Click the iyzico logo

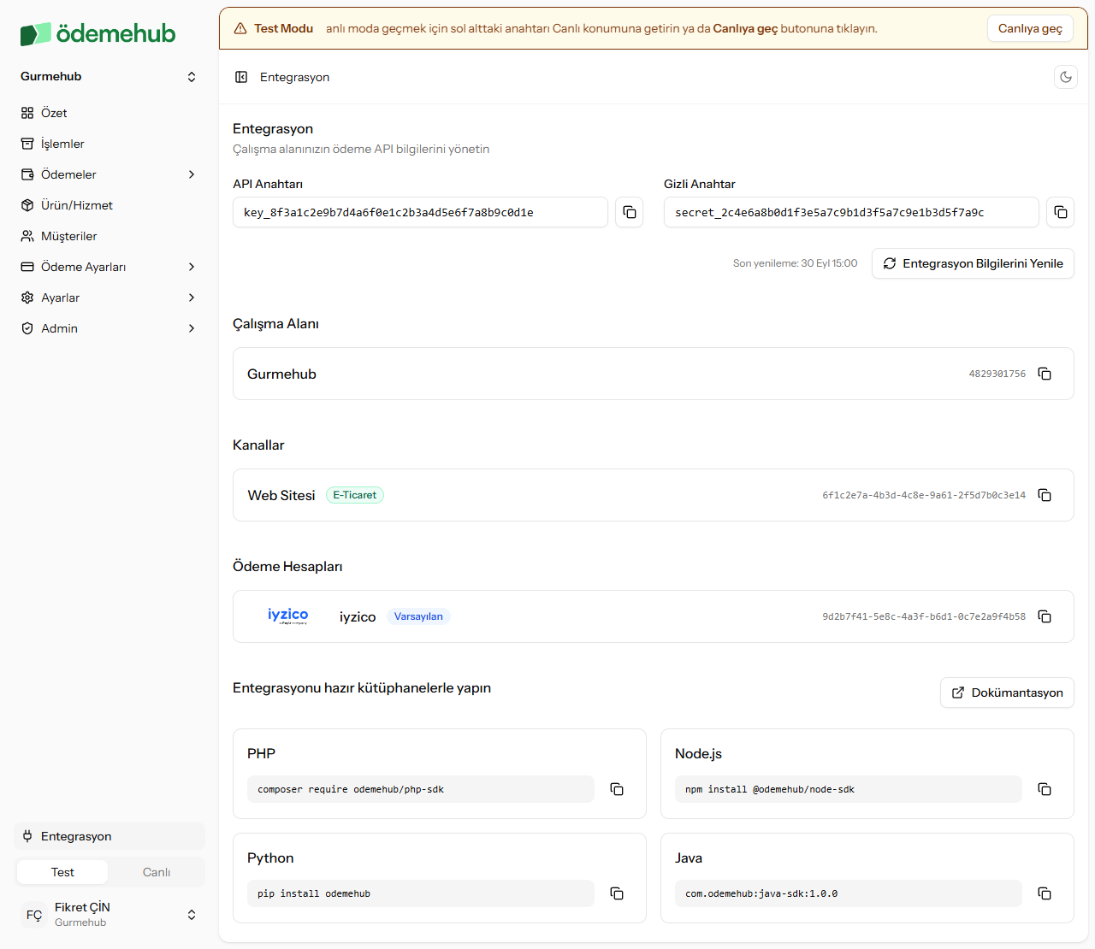click(x=287, y=616)
